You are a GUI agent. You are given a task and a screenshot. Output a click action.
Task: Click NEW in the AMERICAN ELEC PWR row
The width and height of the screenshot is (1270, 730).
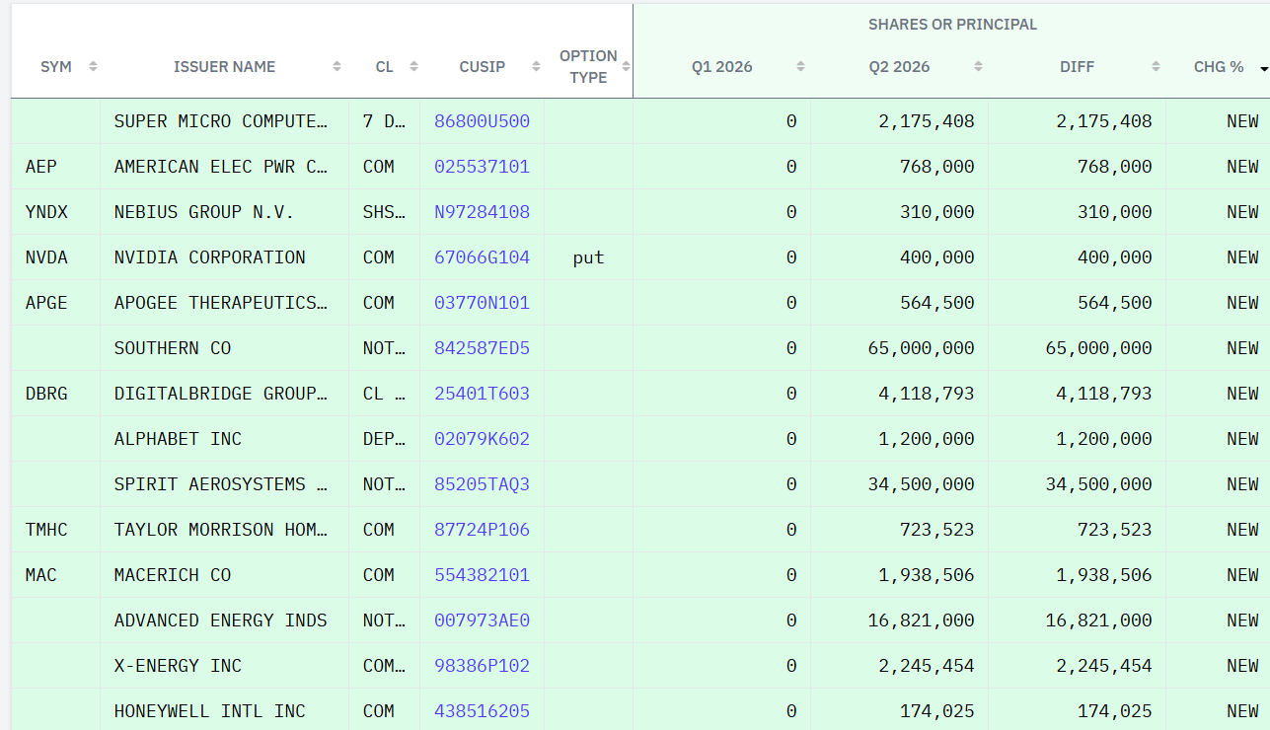[1242, 167]
